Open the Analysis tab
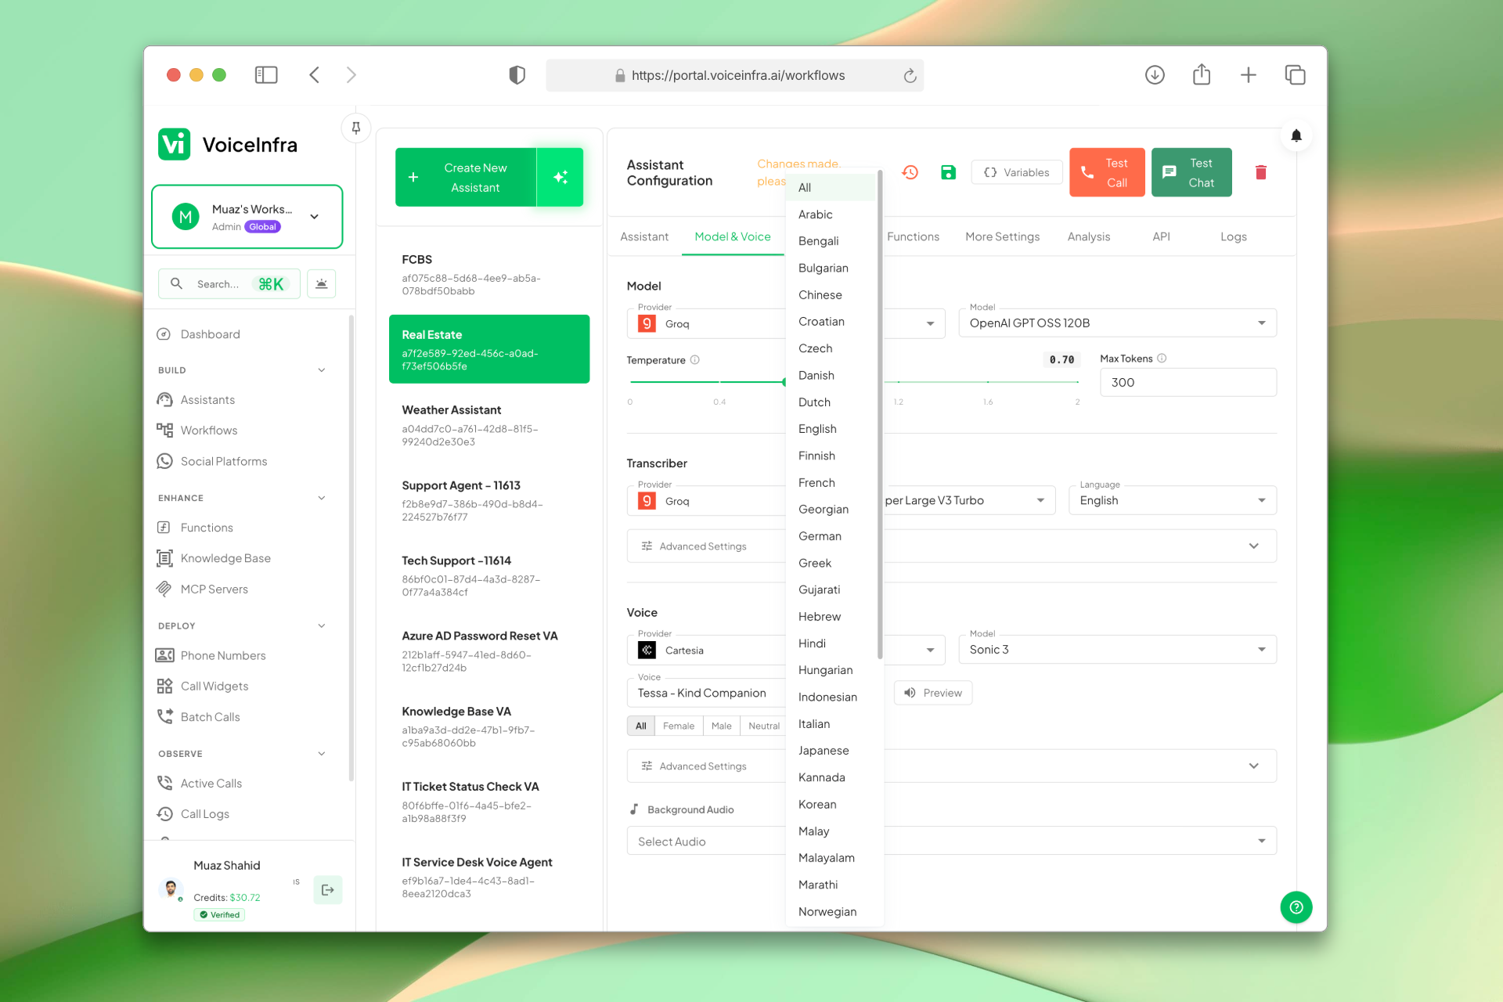1503x1002 pixels. tap(1089, 237)
